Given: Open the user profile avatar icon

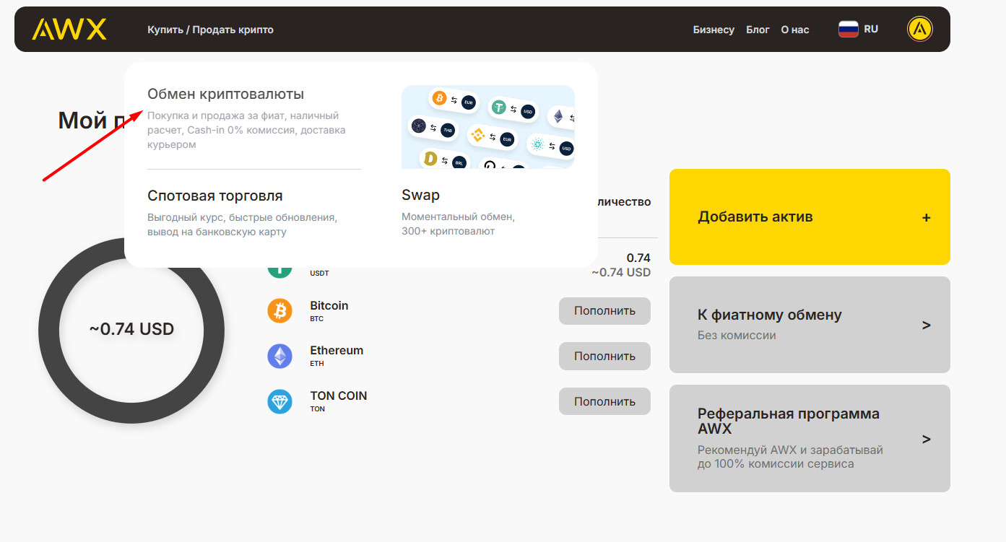Looking at the screenshot, I should (x=919, y=29).
